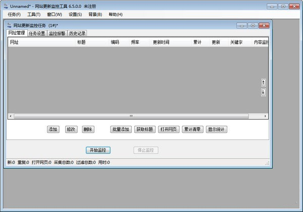Minimize the 网站更新监控任务 child window

point(241,25)
